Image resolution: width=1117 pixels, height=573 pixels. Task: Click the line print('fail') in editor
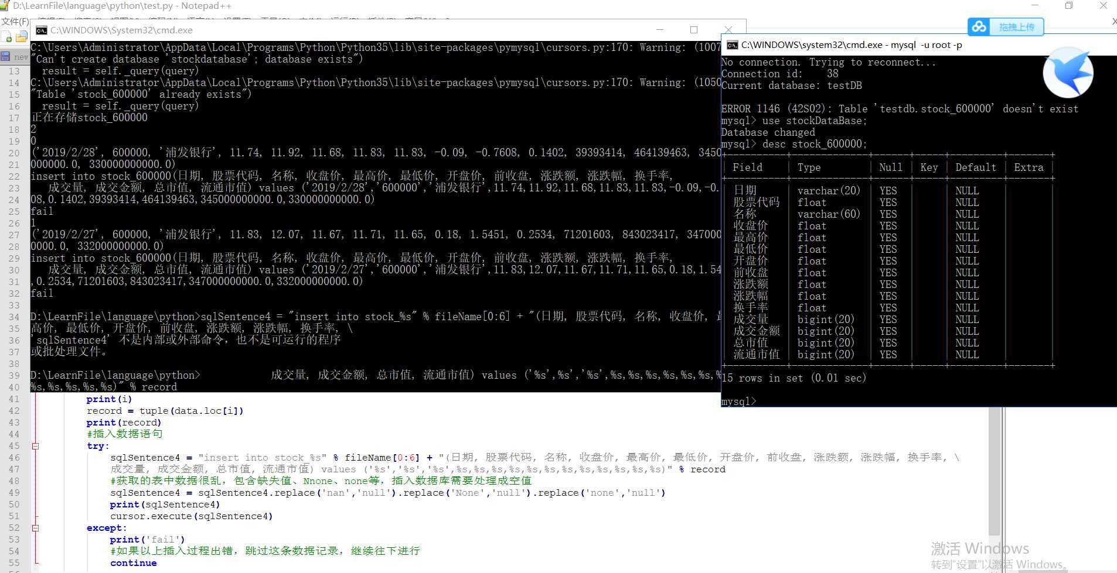(147, 540)
